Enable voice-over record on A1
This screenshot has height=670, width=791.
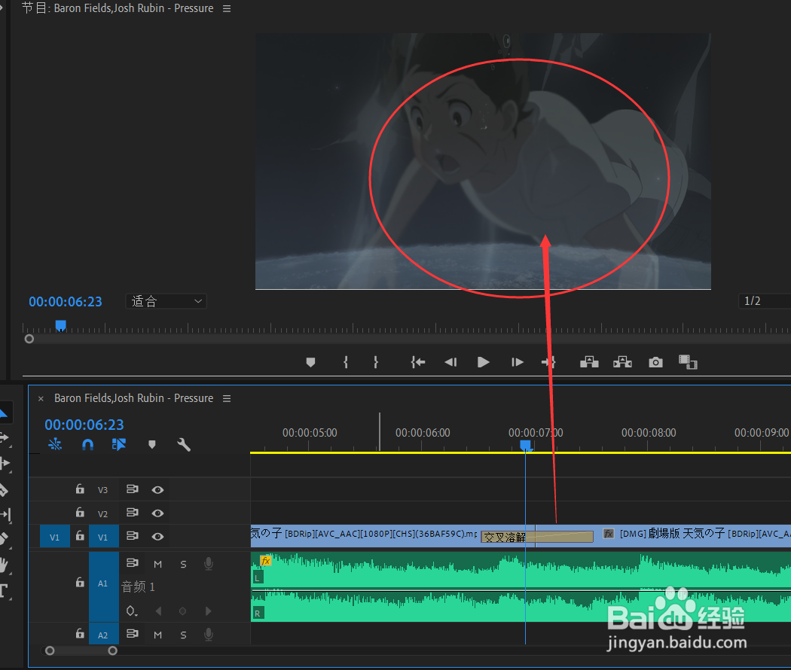[x=209, y=564]
